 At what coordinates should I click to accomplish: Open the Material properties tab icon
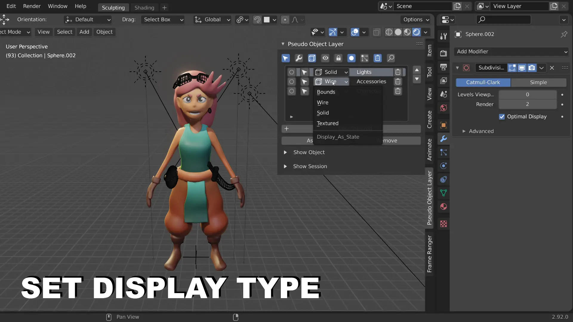443,207
